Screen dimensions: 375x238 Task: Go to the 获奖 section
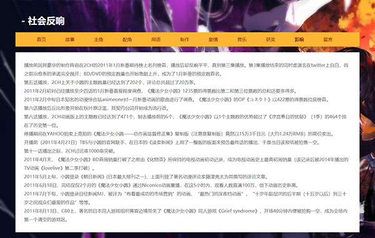pos(271,40)
